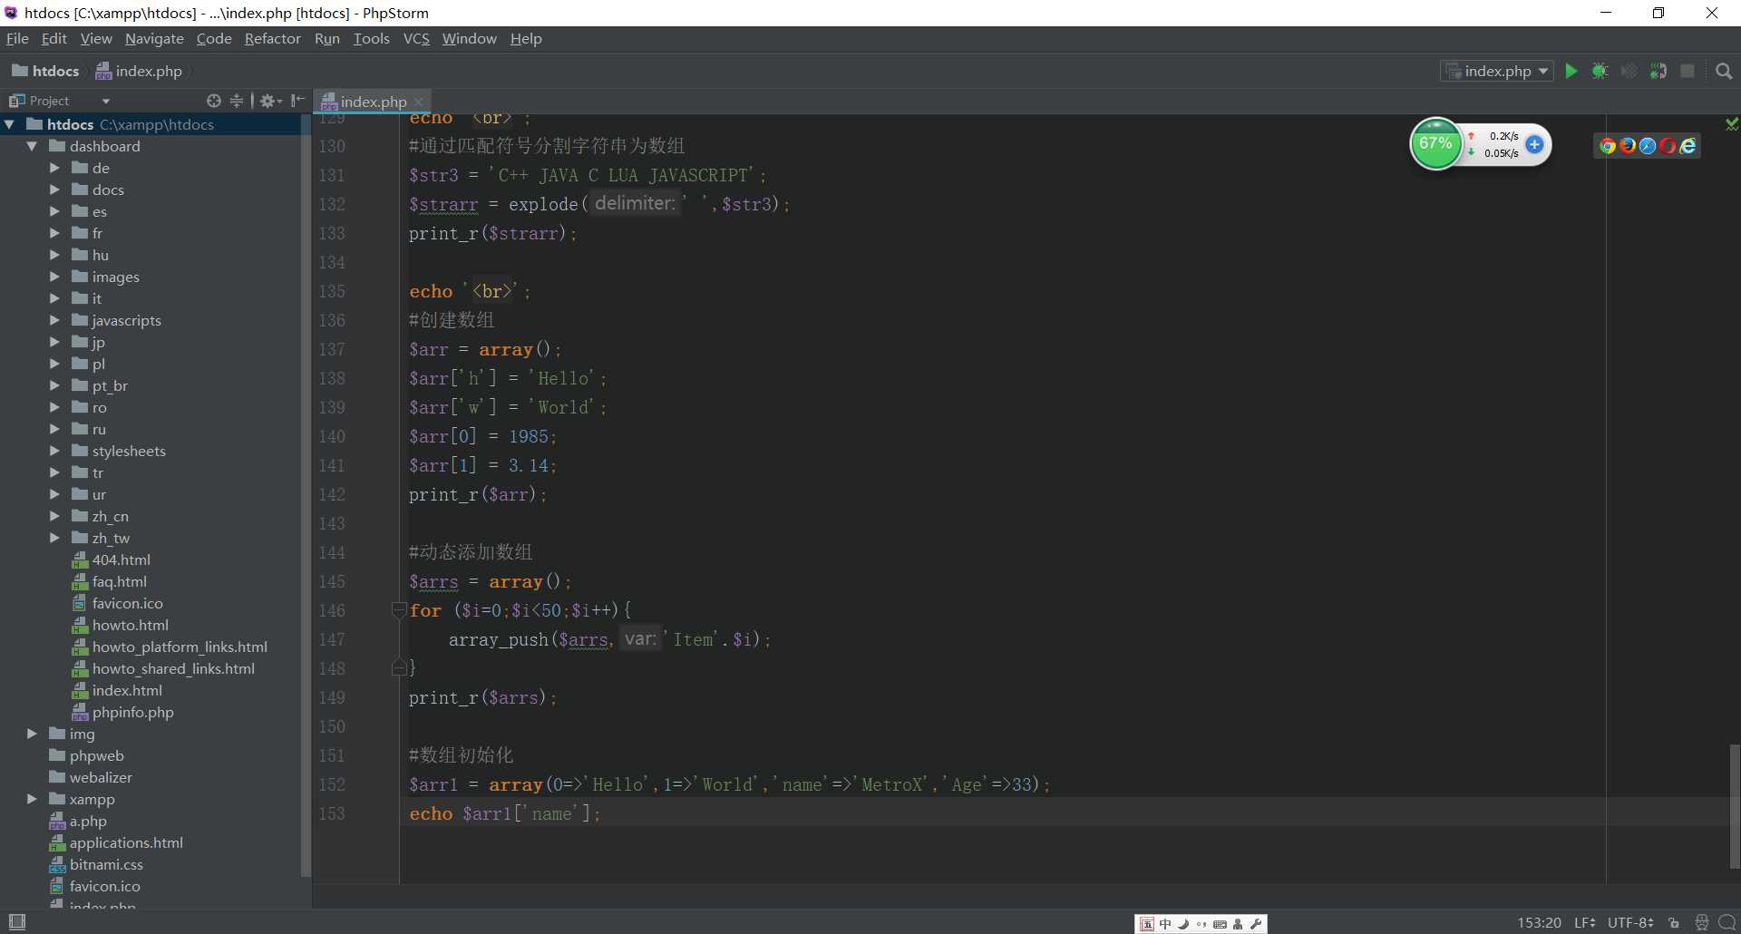
Task: Click the tool windows quick access icon
Action: (x=16, y=921)
